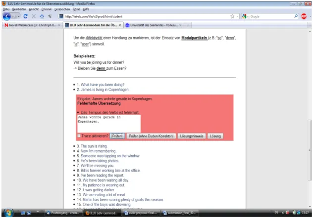The height and width of the screenshot is (218, 313).
Task: Click the translation text area
Action: tap(109, 124)
